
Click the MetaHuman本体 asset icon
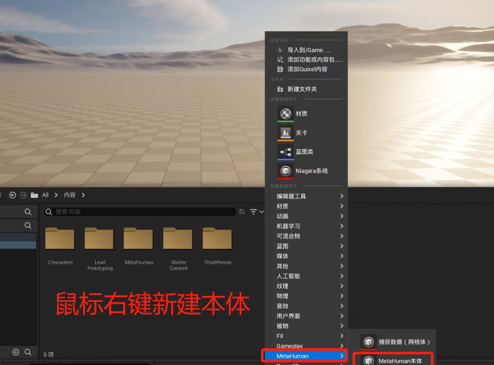[369, 360]
